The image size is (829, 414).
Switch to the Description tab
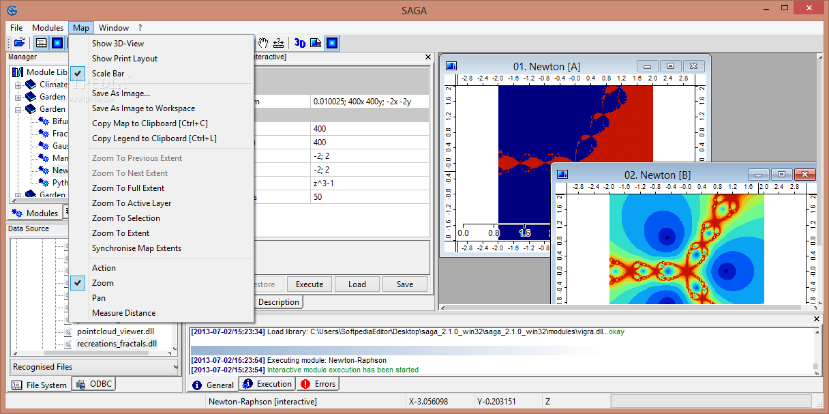pyautogui.click(x=278, y=301)
